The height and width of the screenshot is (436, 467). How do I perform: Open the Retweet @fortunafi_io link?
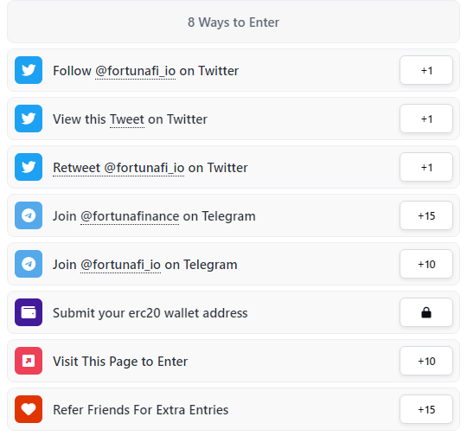(x=118, y=168)
